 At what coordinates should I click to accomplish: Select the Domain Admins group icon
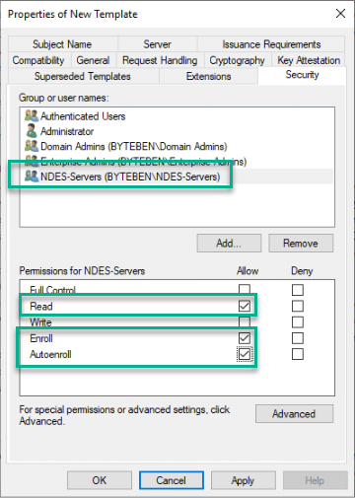[x=32, y=146]
